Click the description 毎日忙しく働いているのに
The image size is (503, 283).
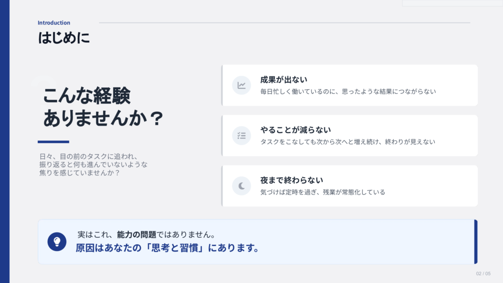click(348, 91)
